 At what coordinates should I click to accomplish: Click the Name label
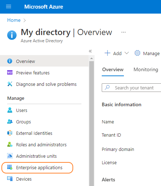tap(108, 122)
